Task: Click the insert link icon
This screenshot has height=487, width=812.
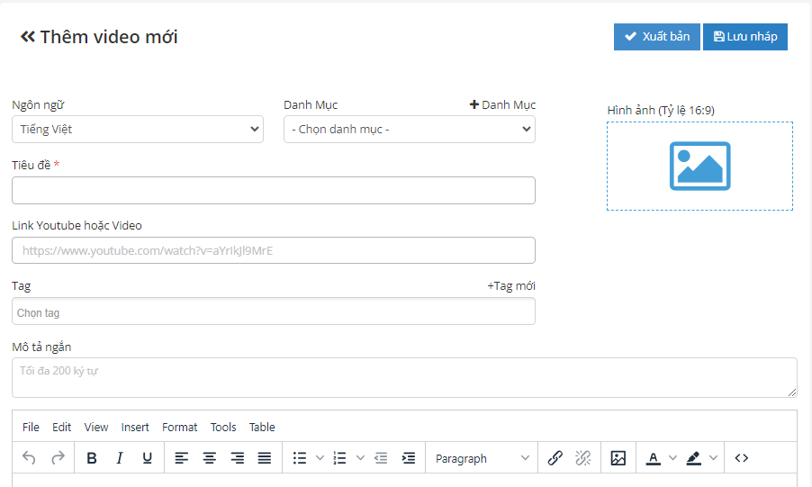Action: 555,458
